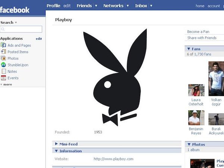Open Ads and Pages text link
Viewport: 224px width, 168px height.
[x=19, y=45]
